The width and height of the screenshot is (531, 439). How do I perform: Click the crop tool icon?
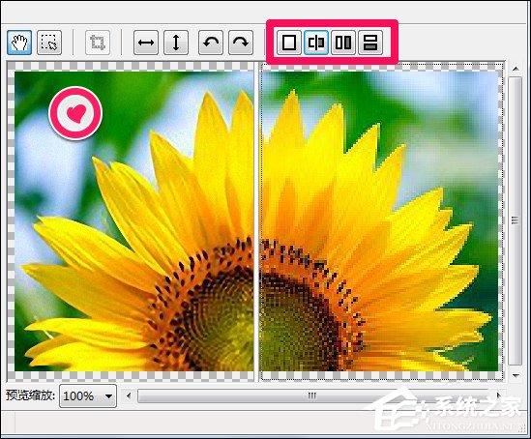point(98,43)
